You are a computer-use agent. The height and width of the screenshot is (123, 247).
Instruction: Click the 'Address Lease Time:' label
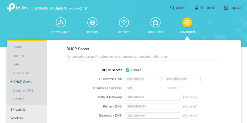[107, 88]
